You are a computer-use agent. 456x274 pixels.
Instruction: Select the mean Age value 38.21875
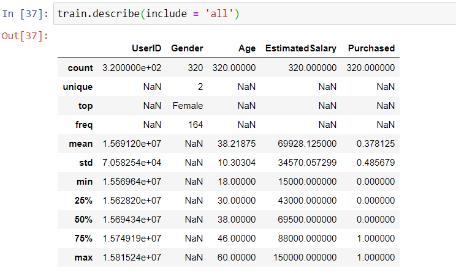[234, 144]
